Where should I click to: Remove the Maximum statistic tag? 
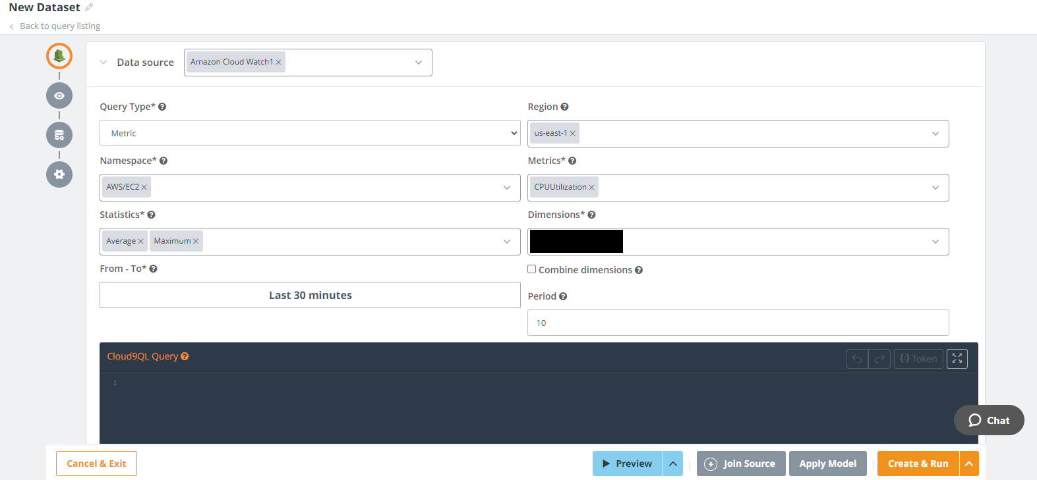196,242
